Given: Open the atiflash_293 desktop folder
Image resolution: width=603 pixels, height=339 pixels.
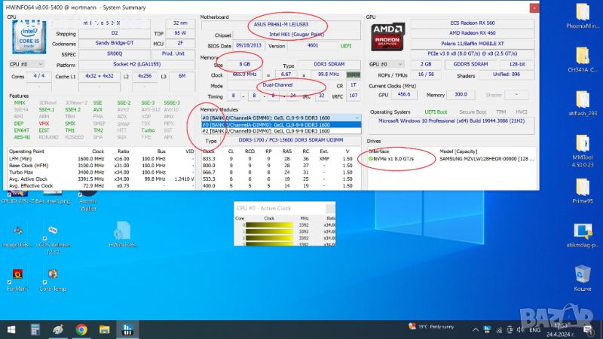Looking at the screenshot, I should [583, 104].
